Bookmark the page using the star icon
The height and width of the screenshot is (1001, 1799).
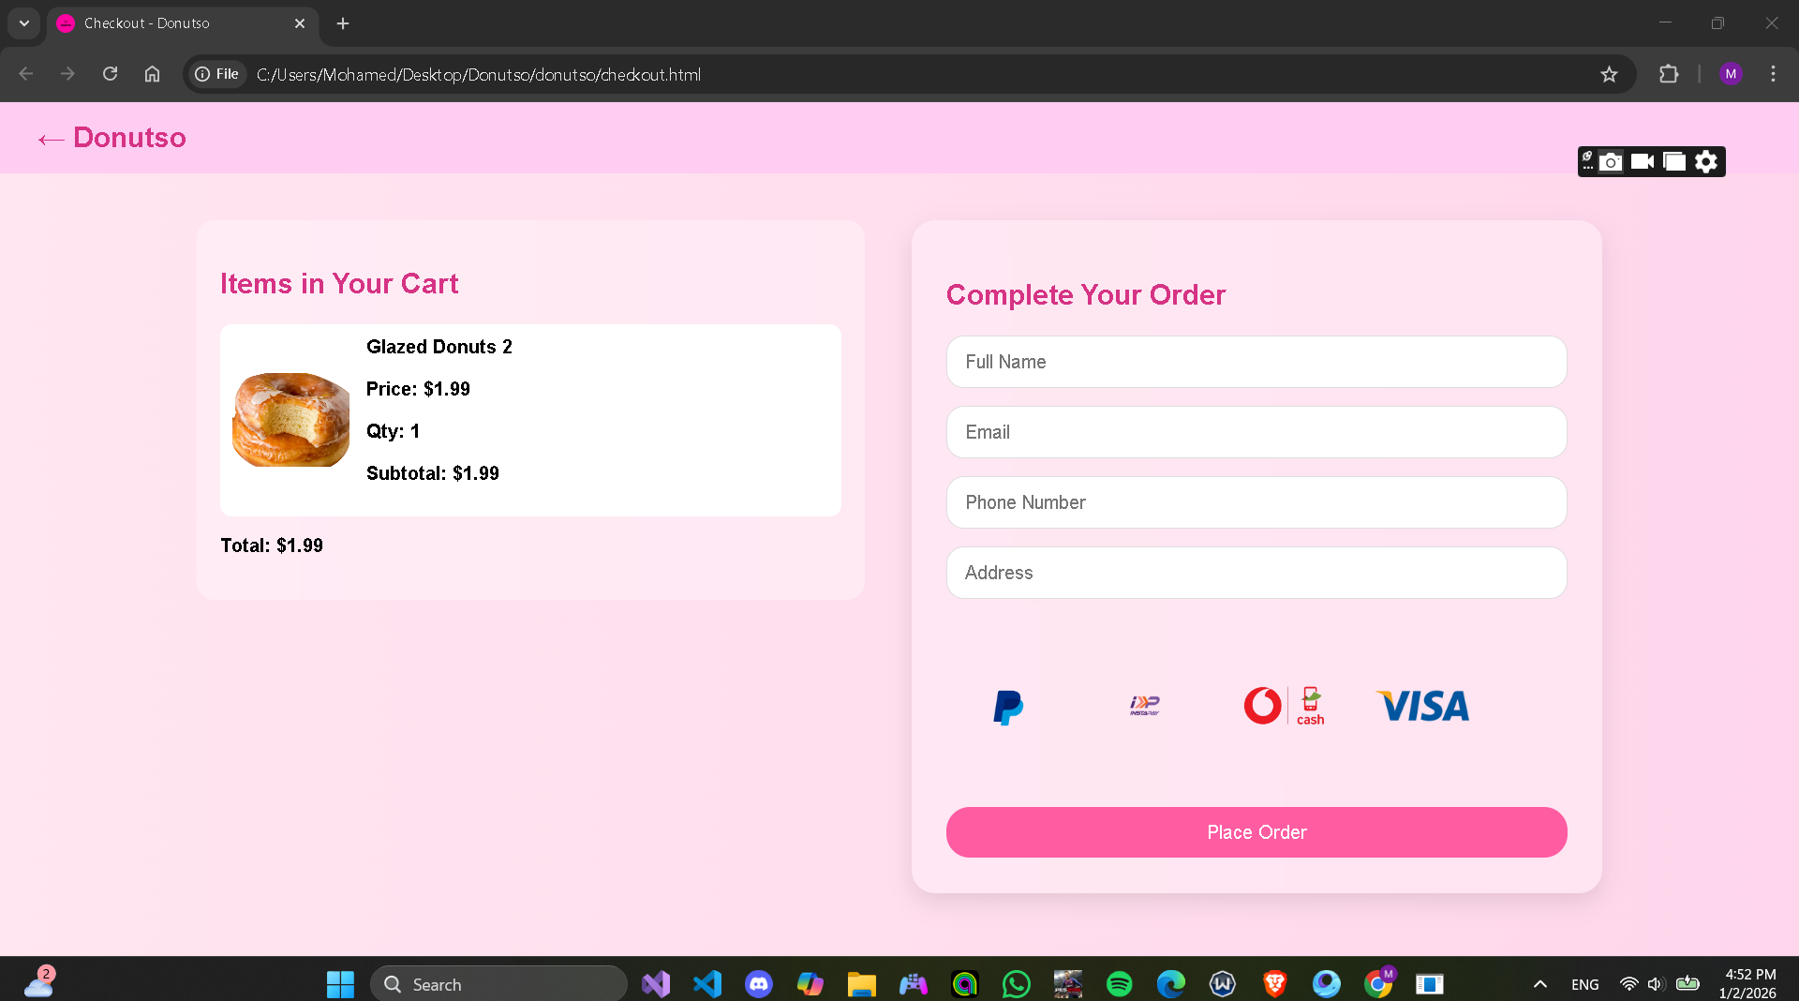pos(1609,74)
